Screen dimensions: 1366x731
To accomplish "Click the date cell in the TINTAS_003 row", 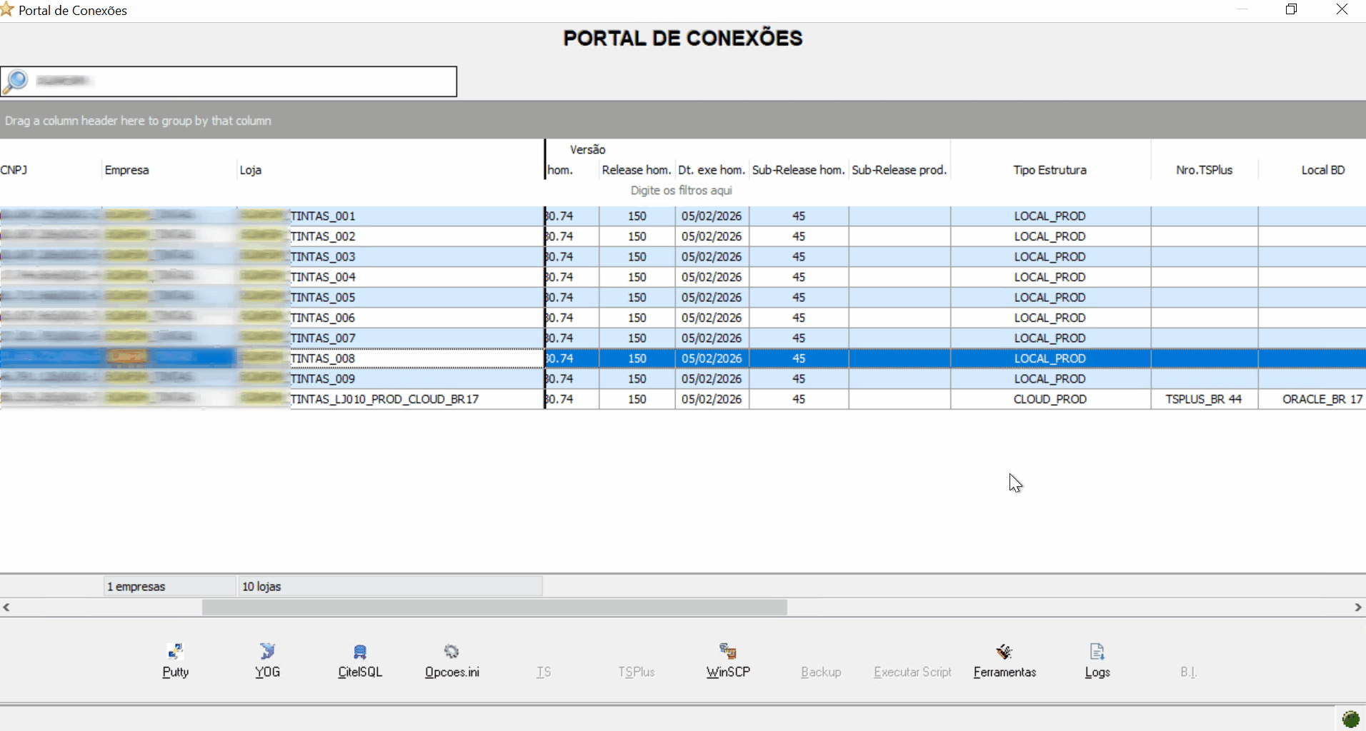I will pos(712,257).
